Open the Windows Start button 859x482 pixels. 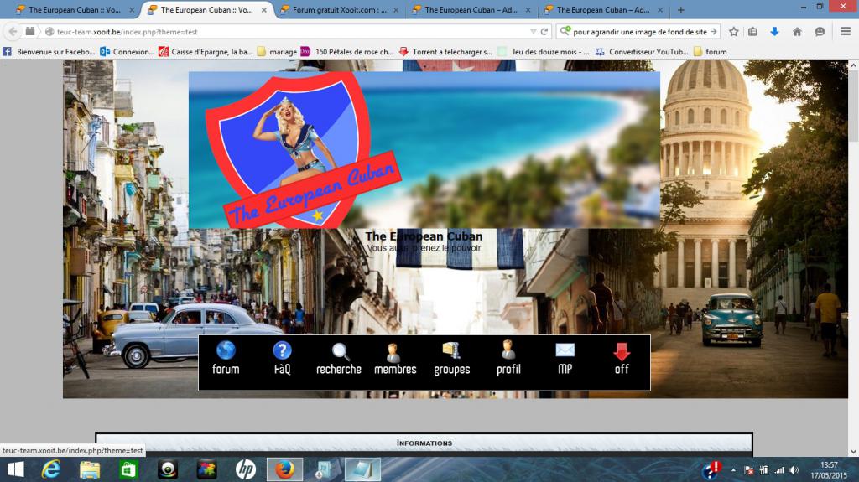15,470
